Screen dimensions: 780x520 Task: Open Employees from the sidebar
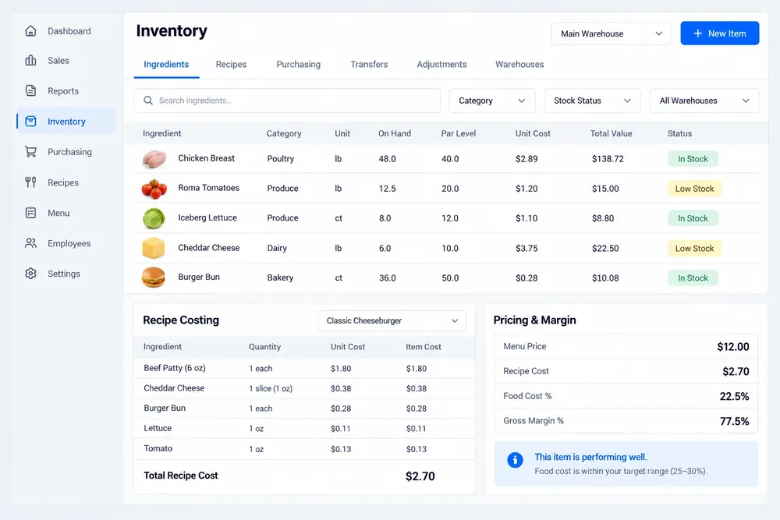(66, 243)
